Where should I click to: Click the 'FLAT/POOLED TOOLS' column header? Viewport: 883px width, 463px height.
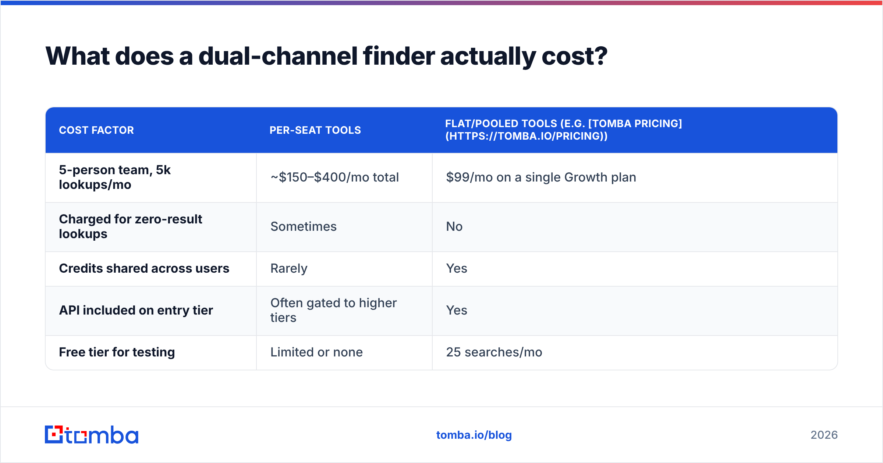pos(635,130)
